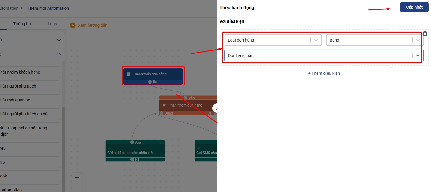Open the Loại đơn hàng dropdown
The height and width of the screenshot is (192, 431).
pos(316,40)
